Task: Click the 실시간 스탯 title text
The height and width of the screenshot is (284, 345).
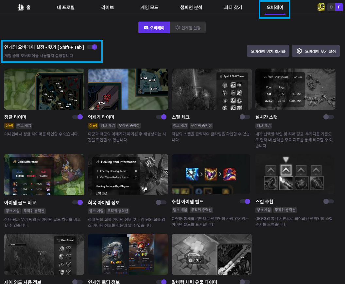Action: [266, 117]
